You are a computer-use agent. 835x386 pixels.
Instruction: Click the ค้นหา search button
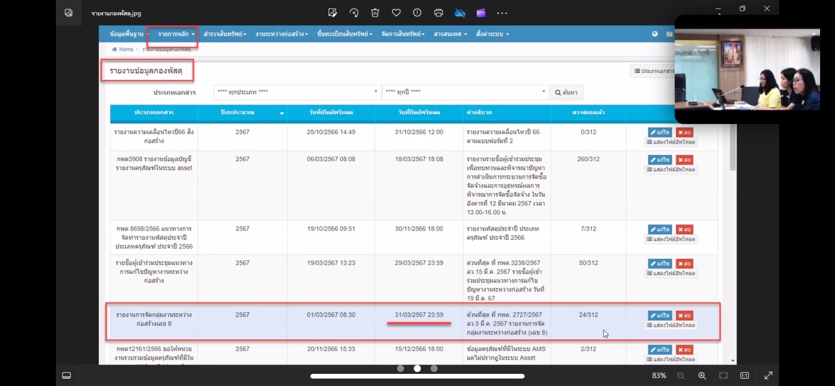click(x=566, y=92)
